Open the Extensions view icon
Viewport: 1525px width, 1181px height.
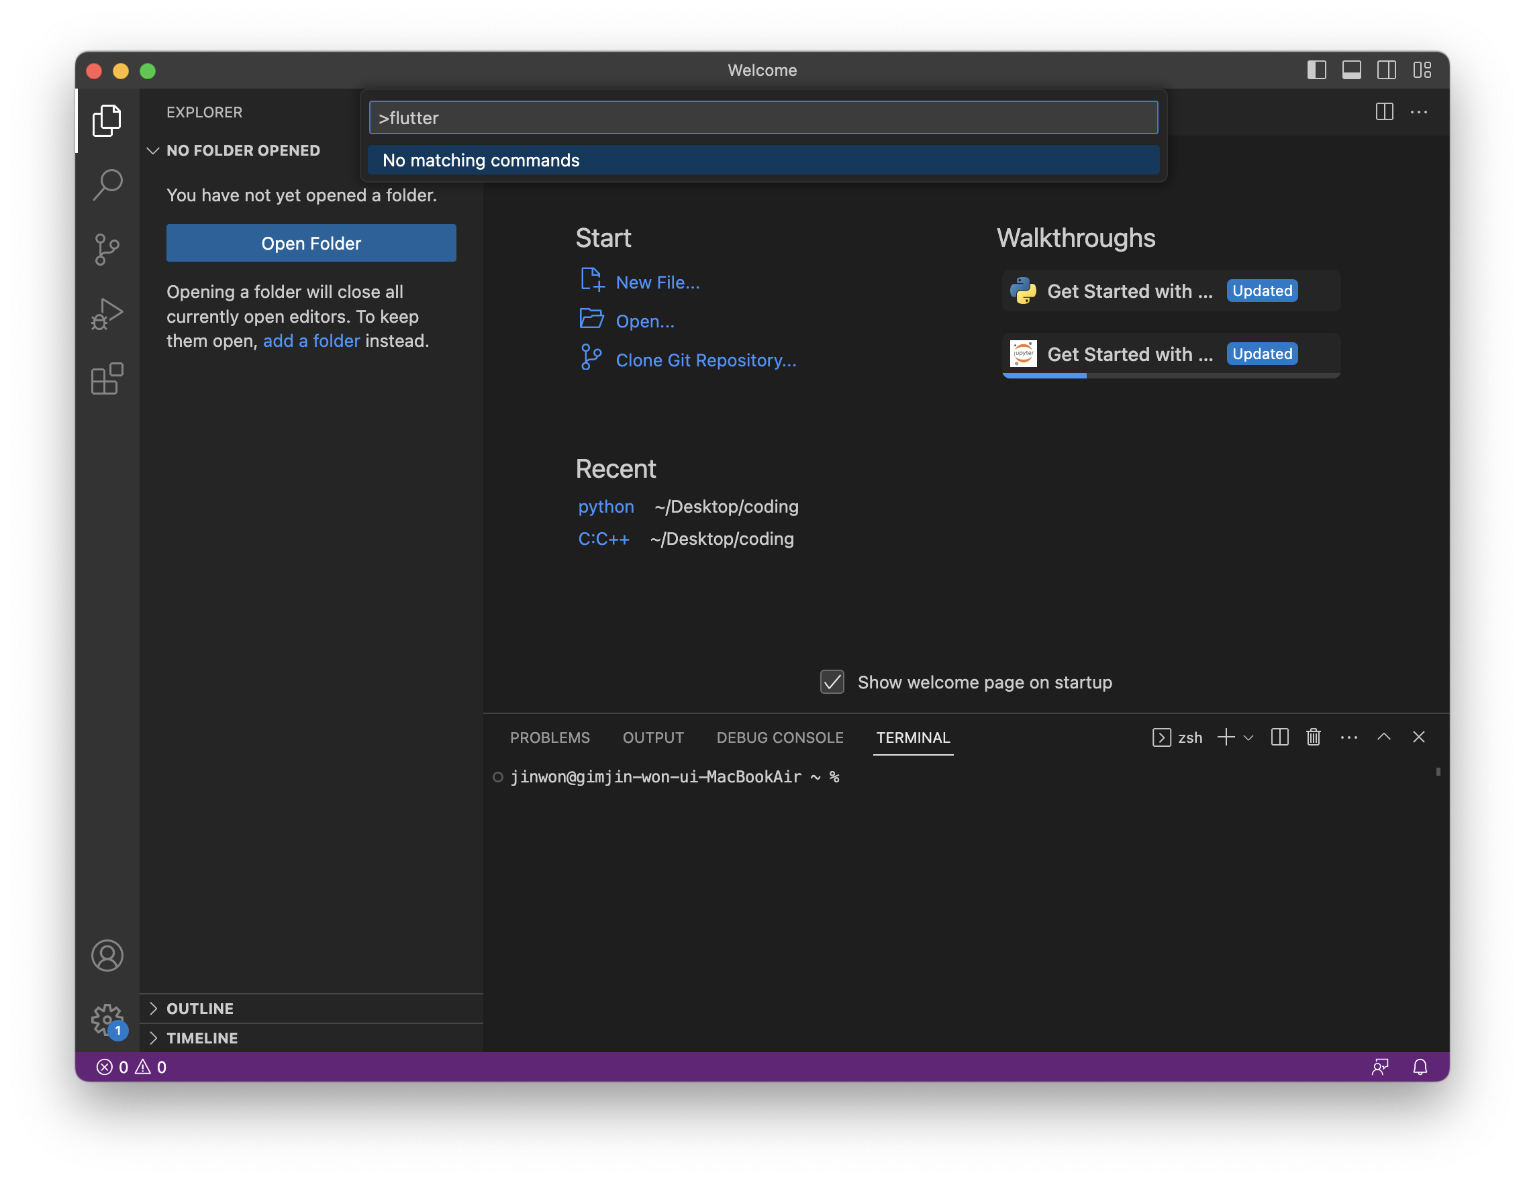tap(107, 379)
